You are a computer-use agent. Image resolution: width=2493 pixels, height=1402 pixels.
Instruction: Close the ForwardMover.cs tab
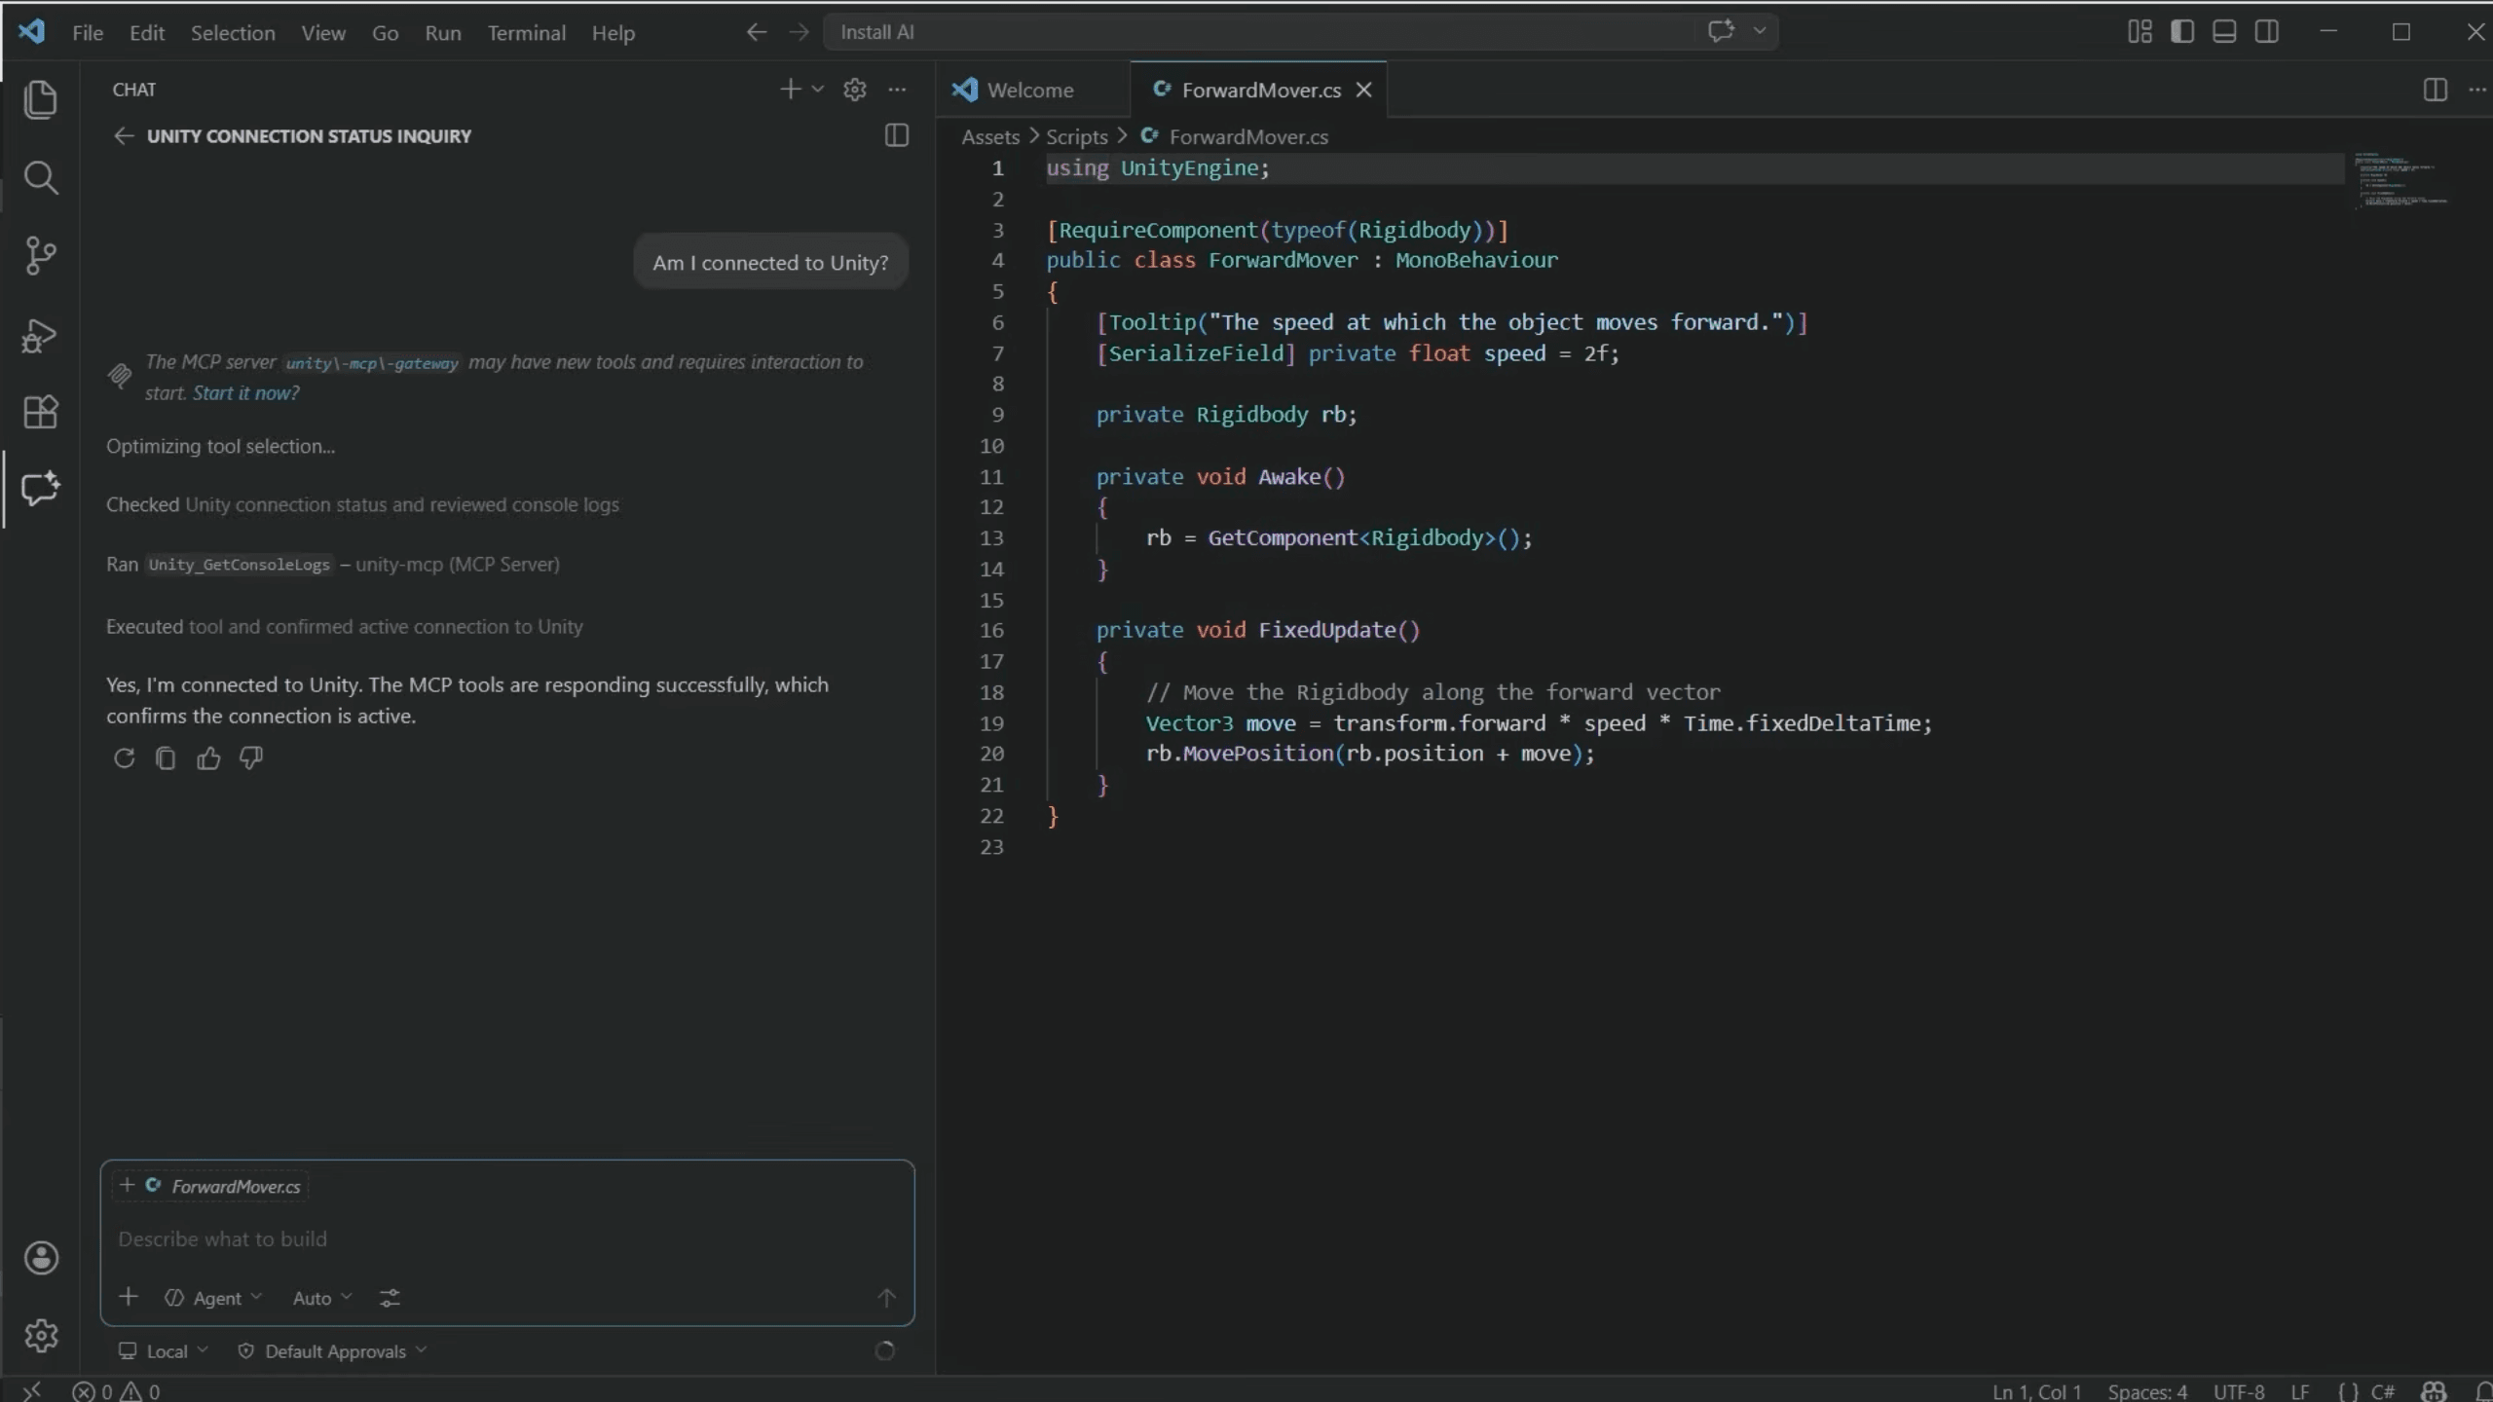pyautogui.click(x=1364, y=90)
